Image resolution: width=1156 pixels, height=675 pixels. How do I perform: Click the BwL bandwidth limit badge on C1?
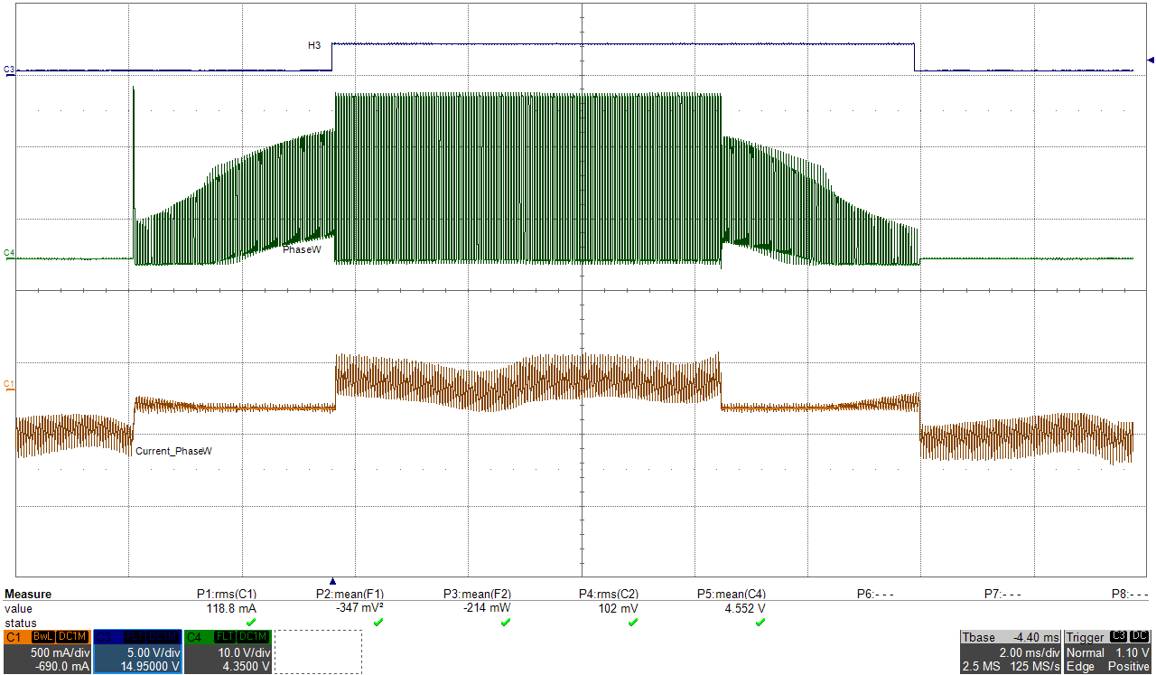[43, 637]
